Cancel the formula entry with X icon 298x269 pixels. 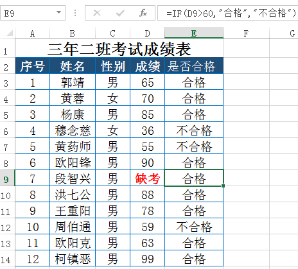[x=97, y=13]
